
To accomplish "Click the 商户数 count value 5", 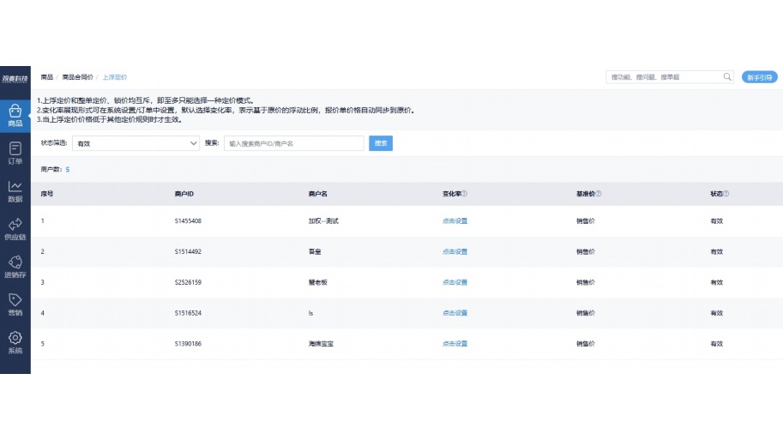I will (x=68, y=170).
